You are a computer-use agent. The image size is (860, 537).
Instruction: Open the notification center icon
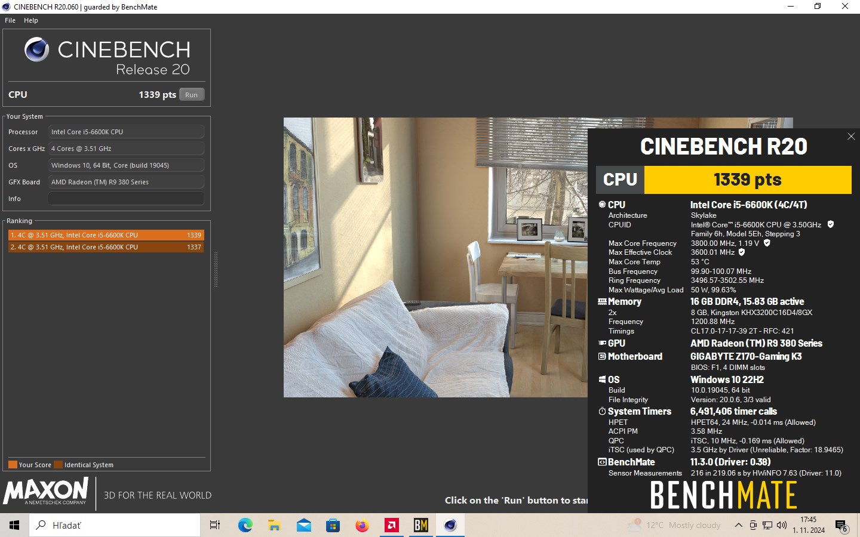tap(841, 526)
